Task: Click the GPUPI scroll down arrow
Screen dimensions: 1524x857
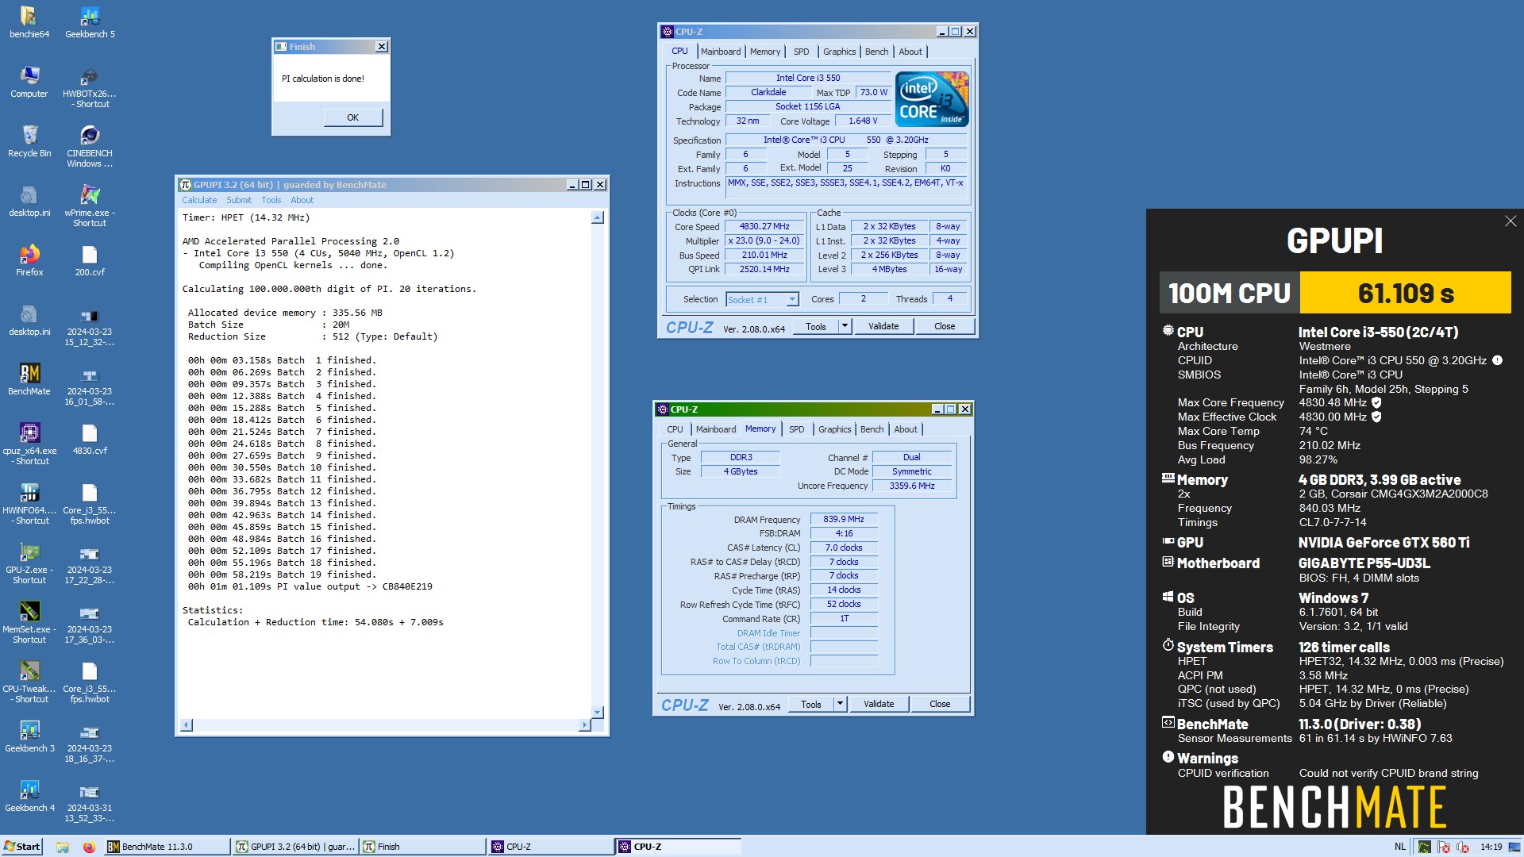Action: click(598, 712)
